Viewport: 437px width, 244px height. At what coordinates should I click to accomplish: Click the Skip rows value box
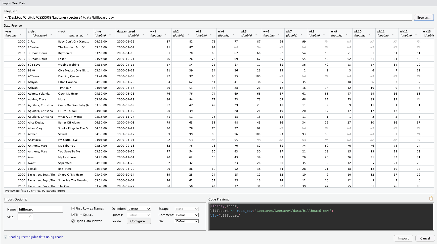pyautogui.click(x=25, y=217)
